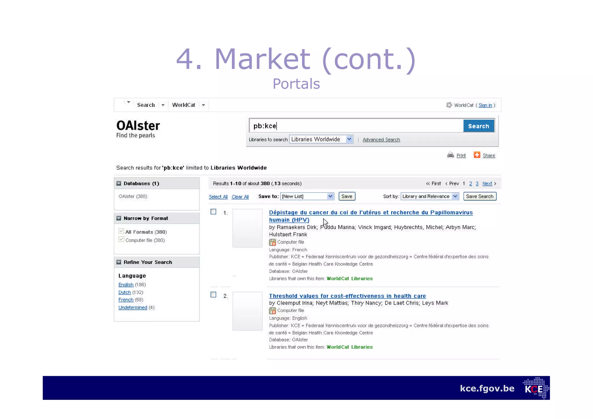593x419 pixels.
Task: Open the WorldCat menu item
Action: tap(184, 105)
